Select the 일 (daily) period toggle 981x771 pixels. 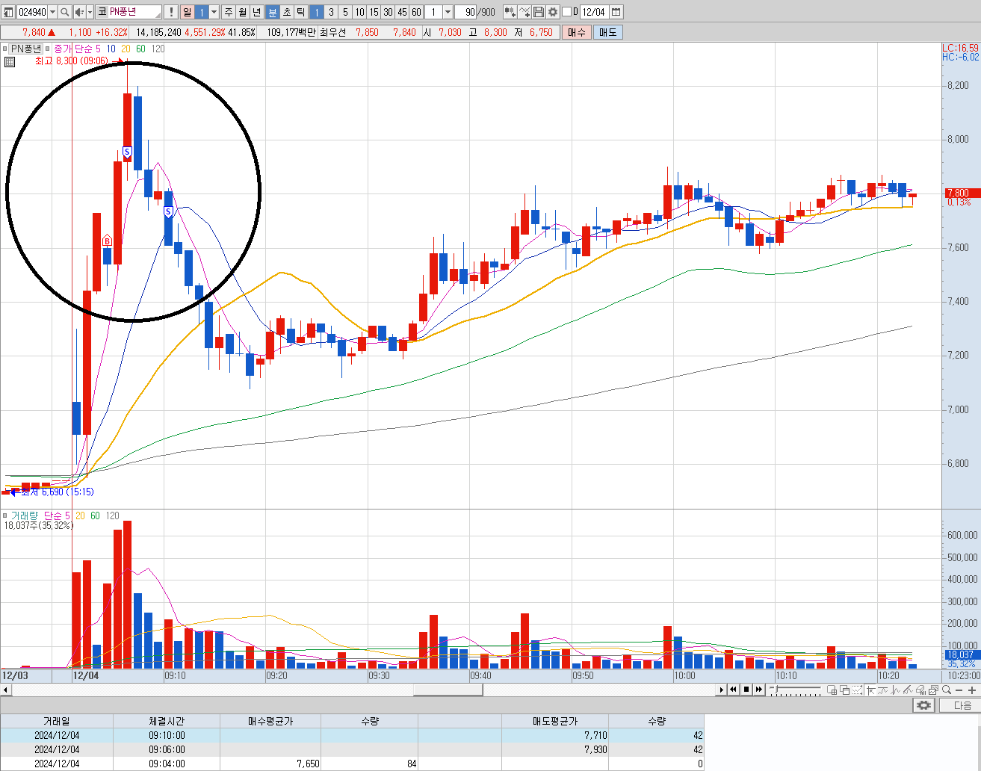pyautogui.click(x=186, y=12)
